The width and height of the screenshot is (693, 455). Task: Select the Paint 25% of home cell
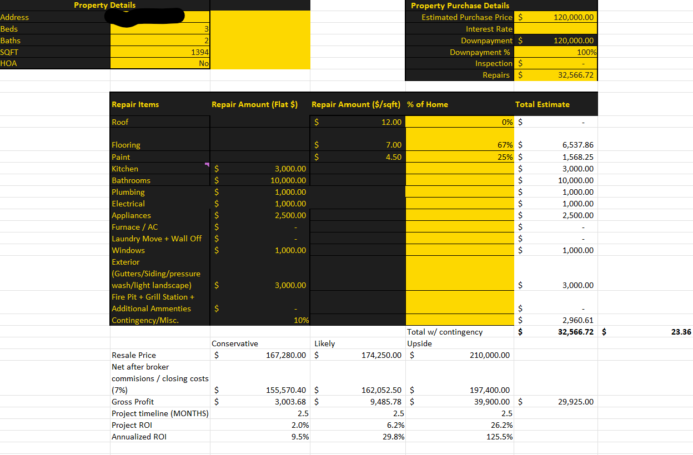pos(461,157)
